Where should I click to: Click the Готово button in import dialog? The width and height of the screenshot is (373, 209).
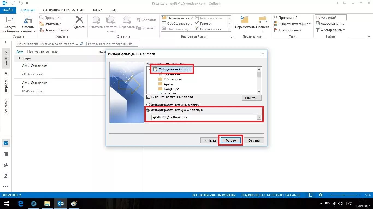coord(231,140)
